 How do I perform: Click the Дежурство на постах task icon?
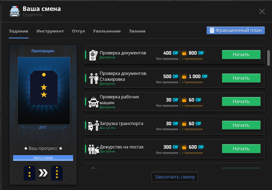click(x=94, y=149)
